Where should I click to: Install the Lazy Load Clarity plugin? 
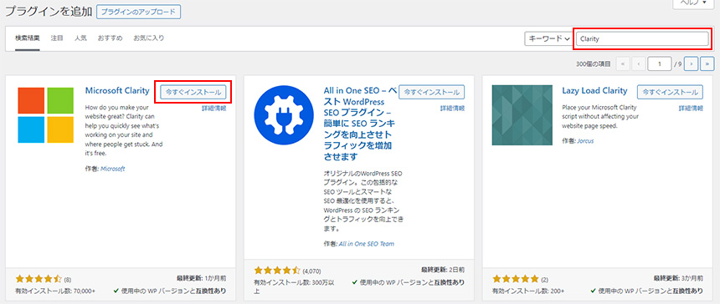pyautogui.click(x=670, y=92)
